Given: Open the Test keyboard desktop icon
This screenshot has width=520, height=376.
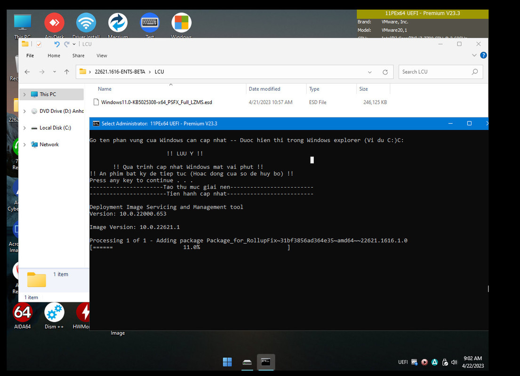Looking at the screenshot, I should 150,26.
